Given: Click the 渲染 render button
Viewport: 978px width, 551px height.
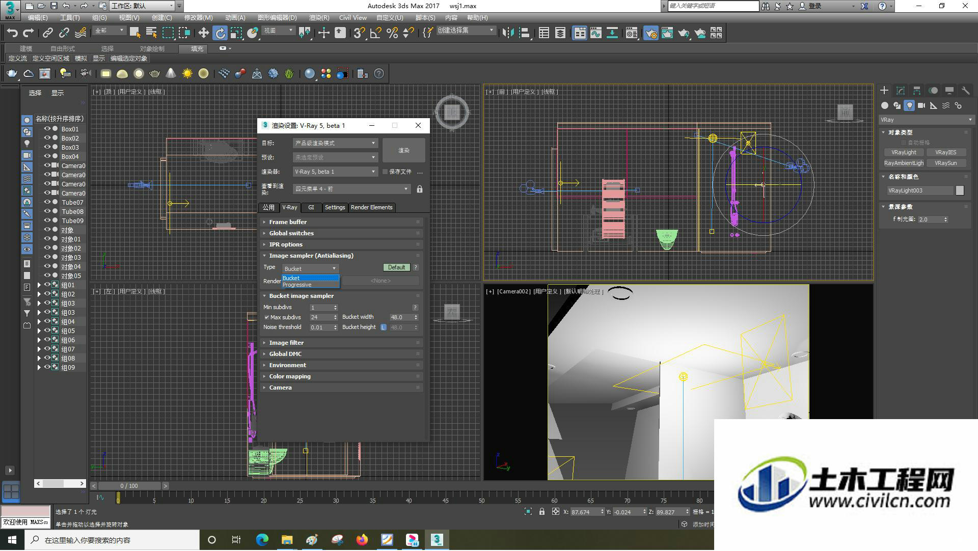Looking at the screenshot, I should tap(403, 150).
